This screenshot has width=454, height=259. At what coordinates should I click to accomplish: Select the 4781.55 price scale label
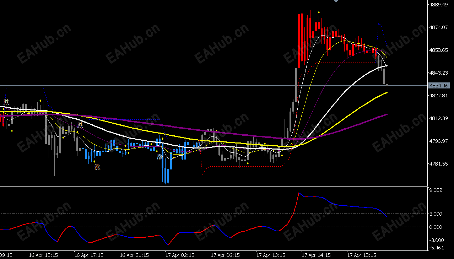pos(439,164)
